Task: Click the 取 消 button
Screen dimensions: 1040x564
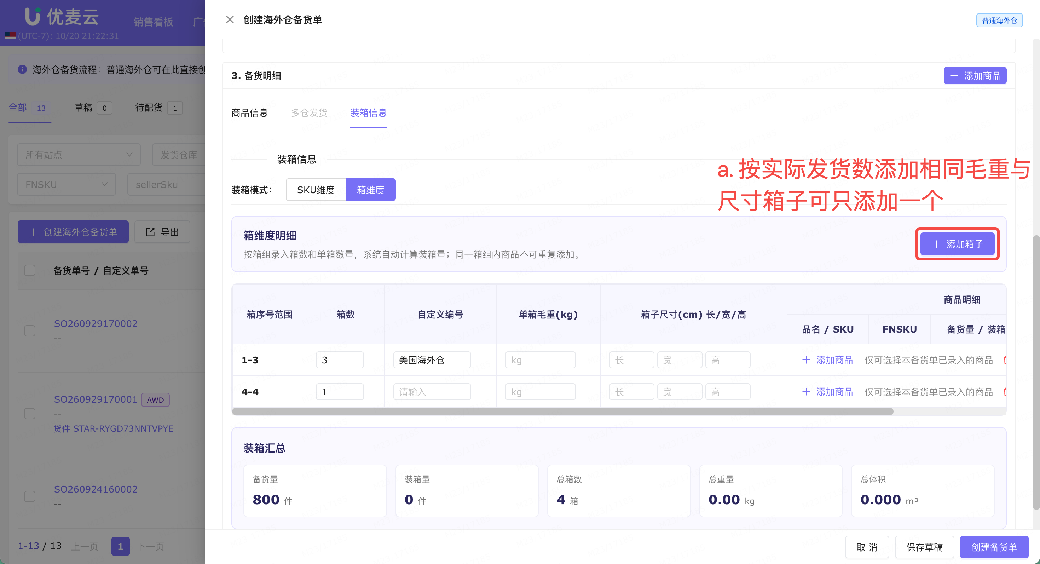Action: (867, 547)
